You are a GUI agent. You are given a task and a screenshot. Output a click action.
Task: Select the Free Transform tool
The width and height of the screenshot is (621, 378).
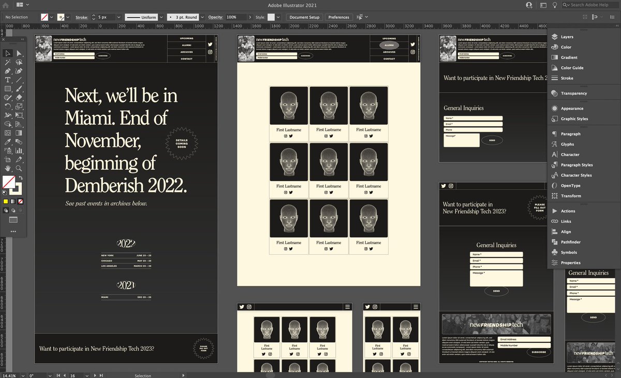tap(19, 115)
